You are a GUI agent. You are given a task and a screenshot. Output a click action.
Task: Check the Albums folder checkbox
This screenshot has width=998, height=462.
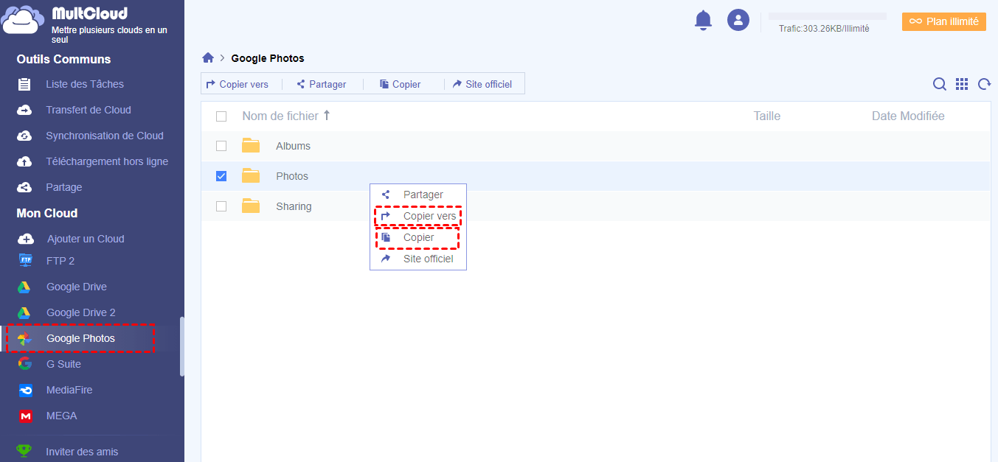point(221,146)
